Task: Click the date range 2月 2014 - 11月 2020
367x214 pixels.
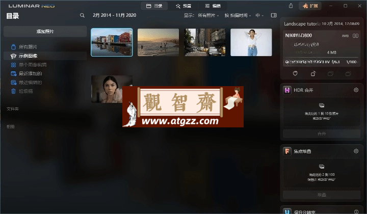Action: [115, 15]
